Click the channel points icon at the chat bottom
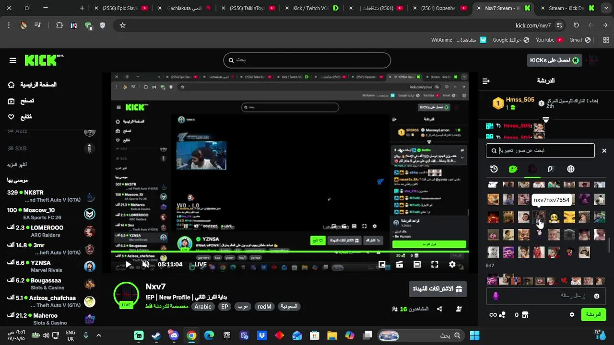This screenshot has height=345, width=614. tap(502, 315)
